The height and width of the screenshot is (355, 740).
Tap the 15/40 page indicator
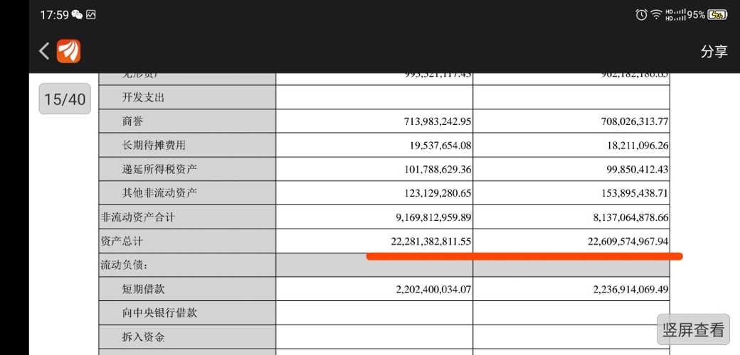[65, 99]
